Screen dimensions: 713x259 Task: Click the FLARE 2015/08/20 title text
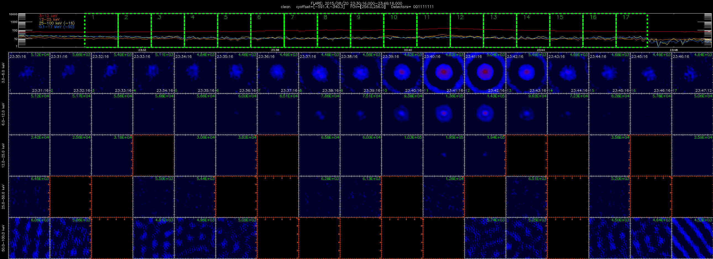(356, 3)
